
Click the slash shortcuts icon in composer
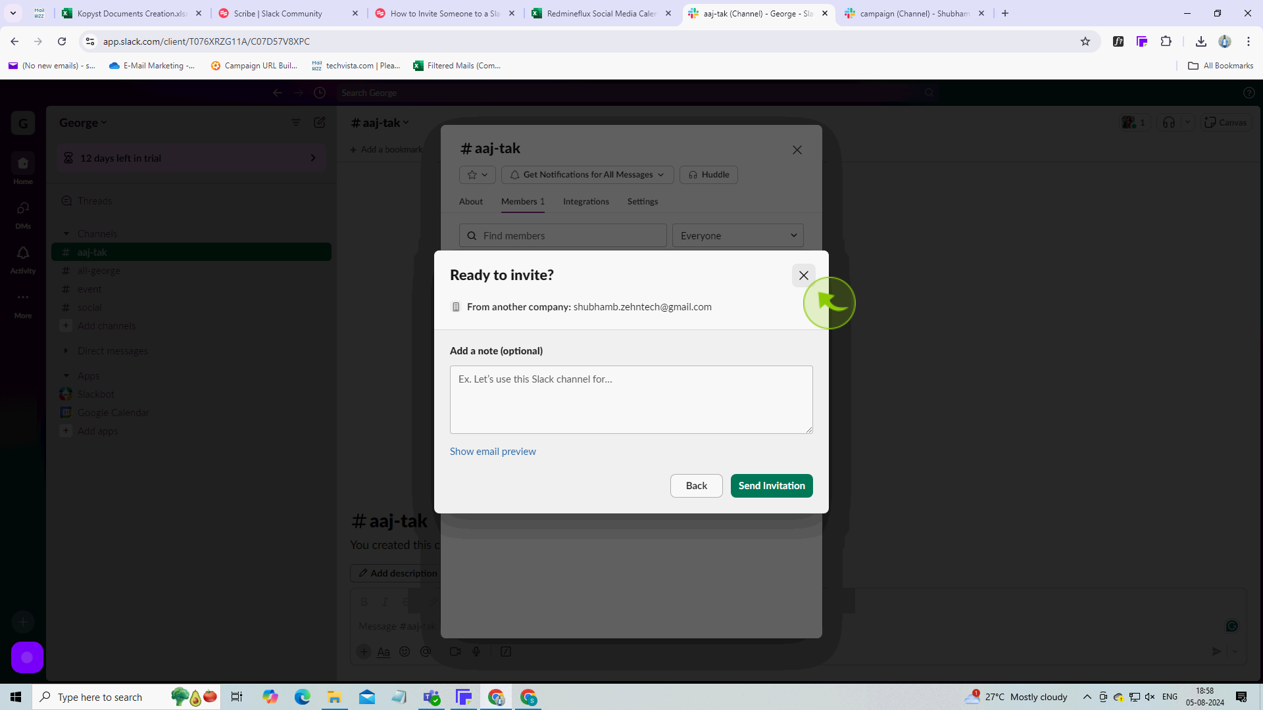(x=506, y=651)
